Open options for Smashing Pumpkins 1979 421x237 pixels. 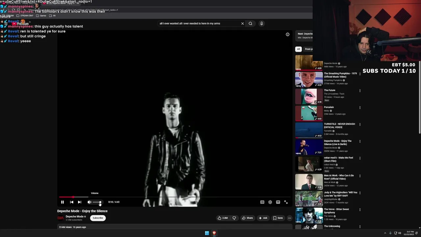pos(360,74)
